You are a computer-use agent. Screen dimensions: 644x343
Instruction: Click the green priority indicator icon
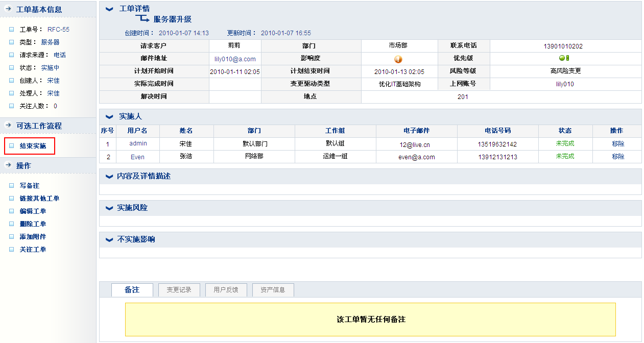[564, 58]
